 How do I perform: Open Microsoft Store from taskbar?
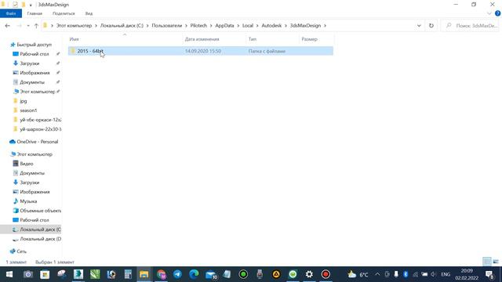click(45, 274)
